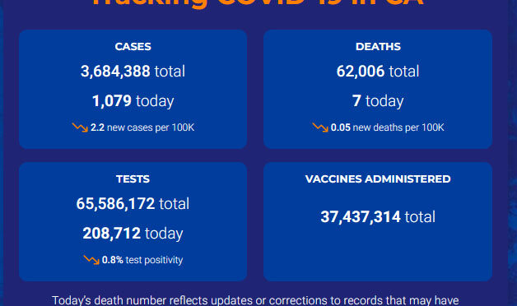
Task: Click the downward trend arrow beside new cases
Action: (x=80, y=128)
